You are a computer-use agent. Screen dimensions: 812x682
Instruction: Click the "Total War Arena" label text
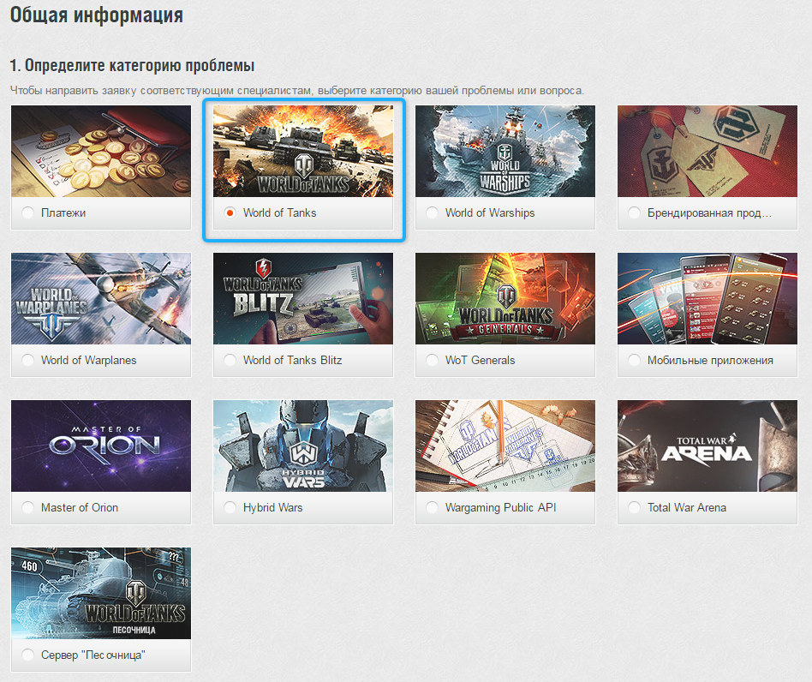point(687,507)
